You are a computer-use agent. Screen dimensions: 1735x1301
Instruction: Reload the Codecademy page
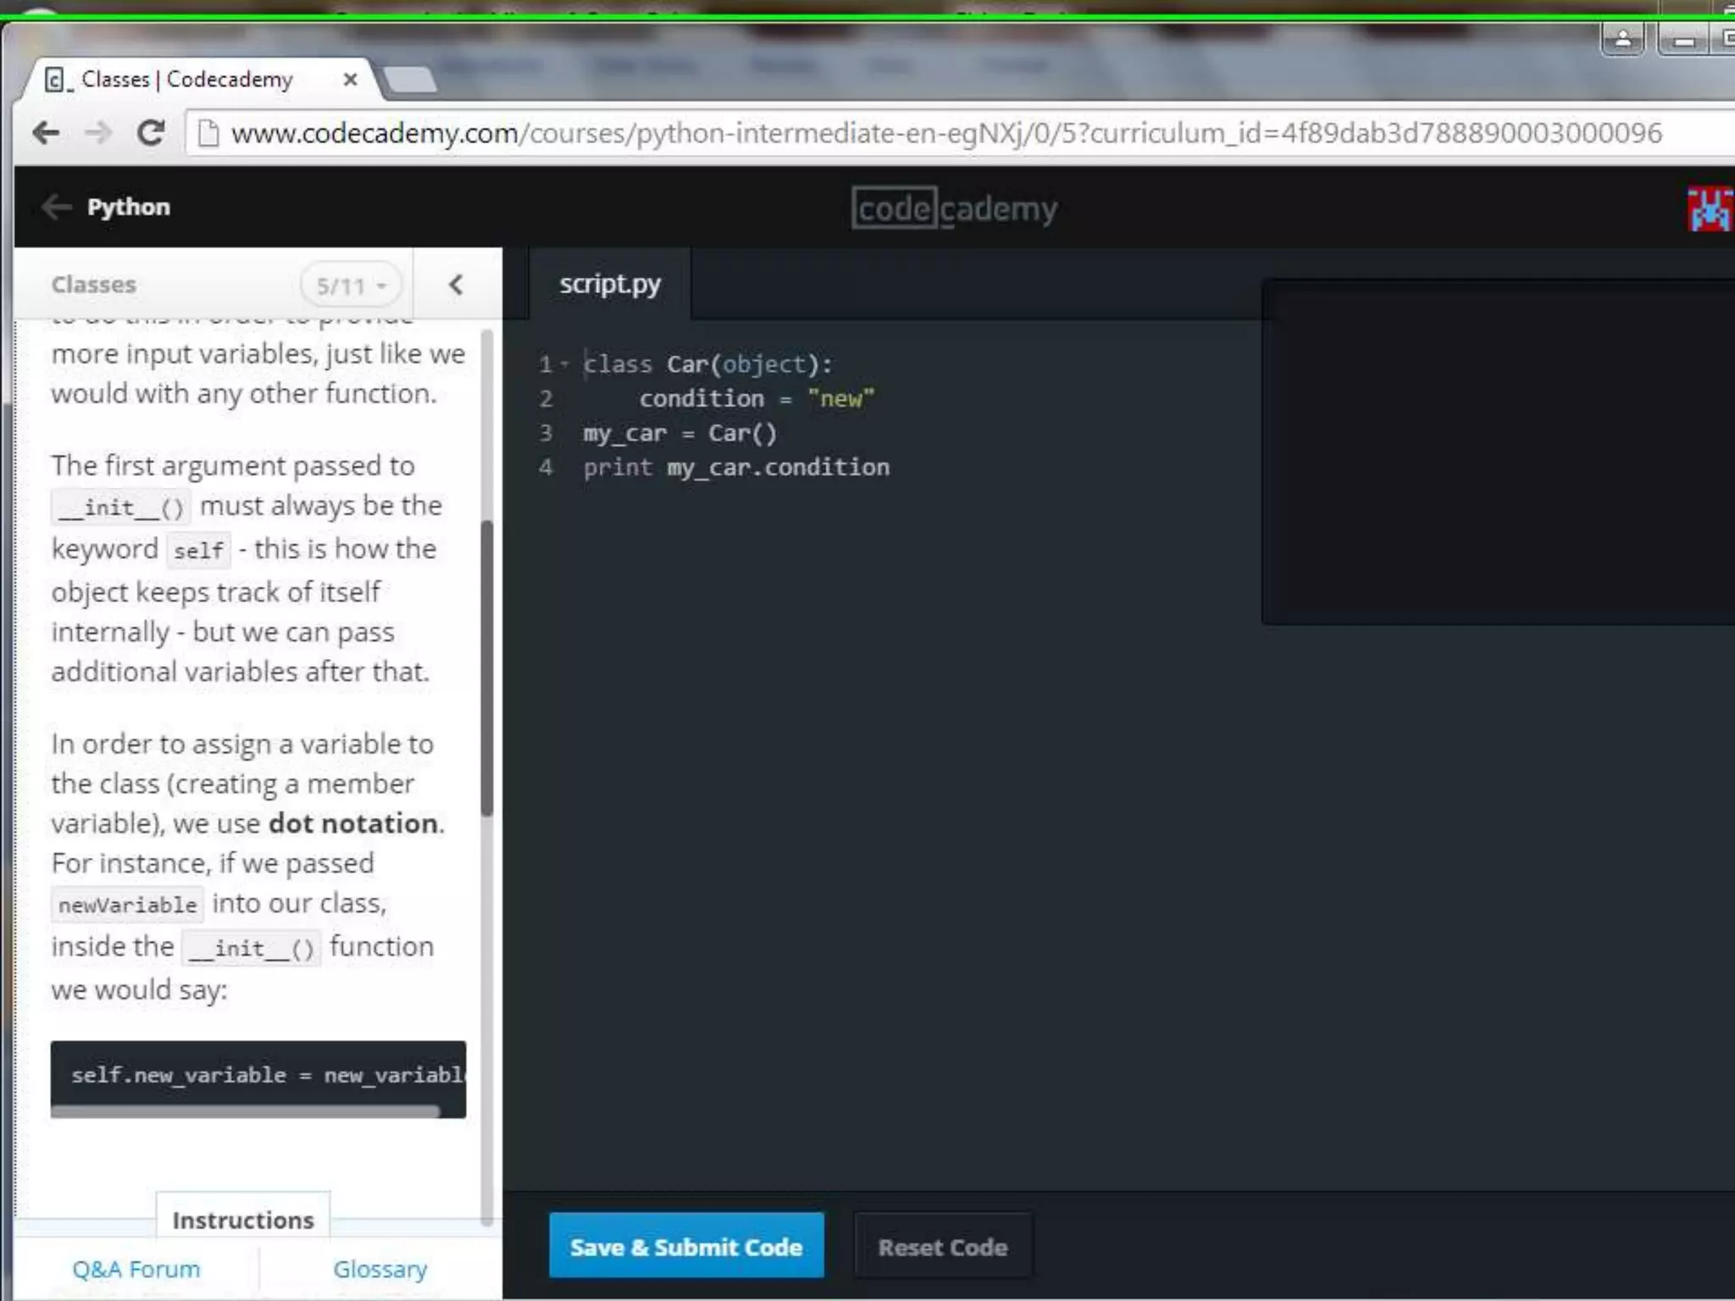[151, 133]
